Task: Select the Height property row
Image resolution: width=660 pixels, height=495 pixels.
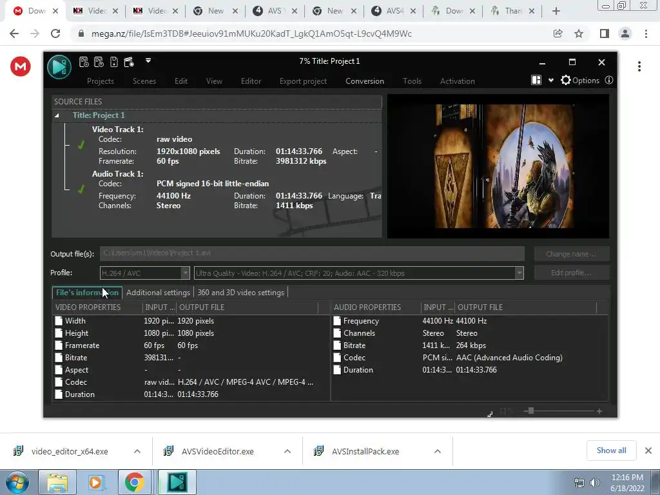Action: [x=191, y=333]
